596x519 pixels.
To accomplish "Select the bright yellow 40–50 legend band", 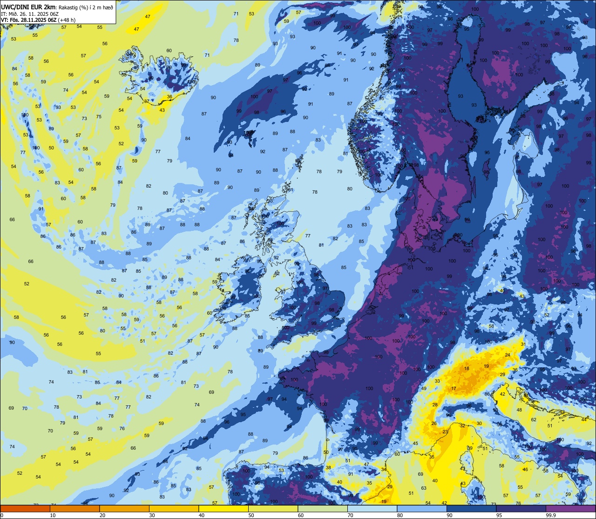I will [223, 508].
